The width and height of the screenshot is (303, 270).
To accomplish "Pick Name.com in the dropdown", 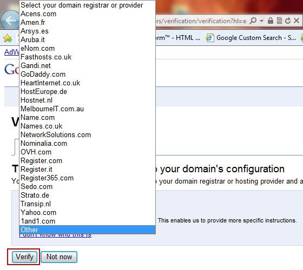I will pyautogui.click(x=87, y=118).
